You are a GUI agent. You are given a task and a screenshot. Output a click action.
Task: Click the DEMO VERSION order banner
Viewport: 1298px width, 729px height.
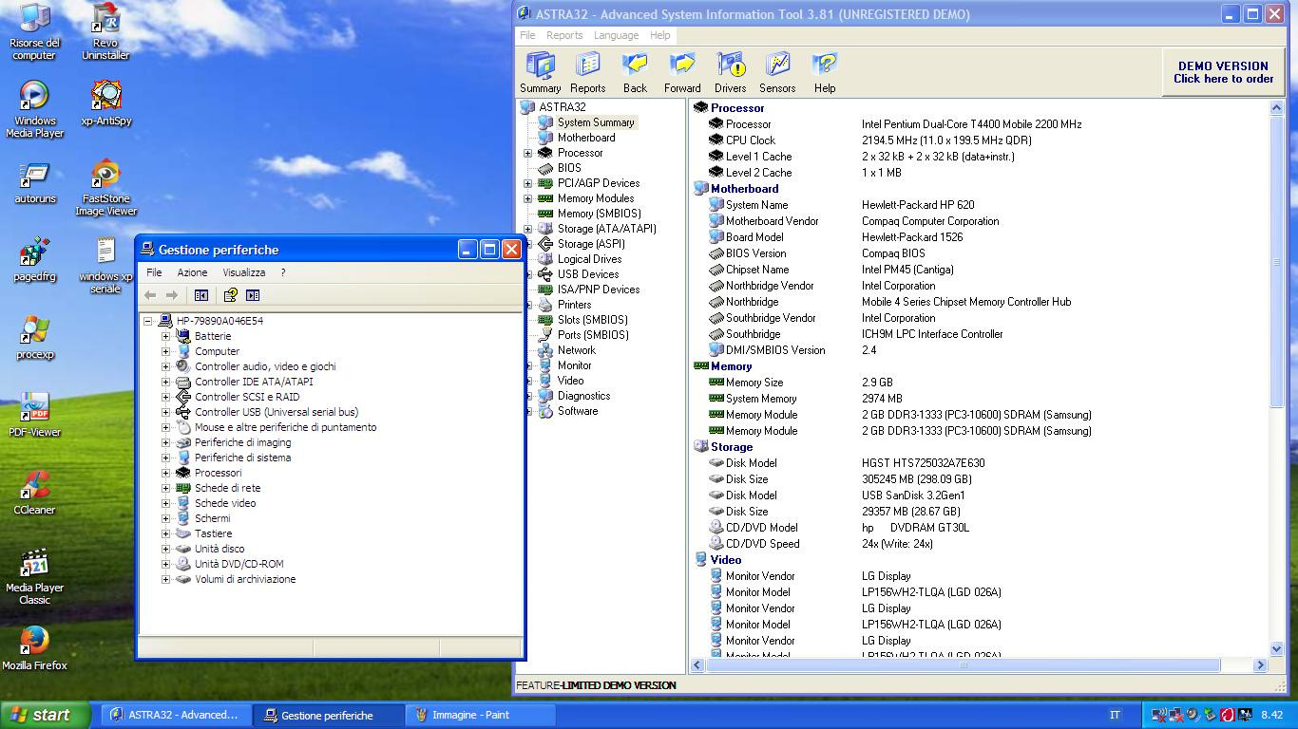point(1223,72)
